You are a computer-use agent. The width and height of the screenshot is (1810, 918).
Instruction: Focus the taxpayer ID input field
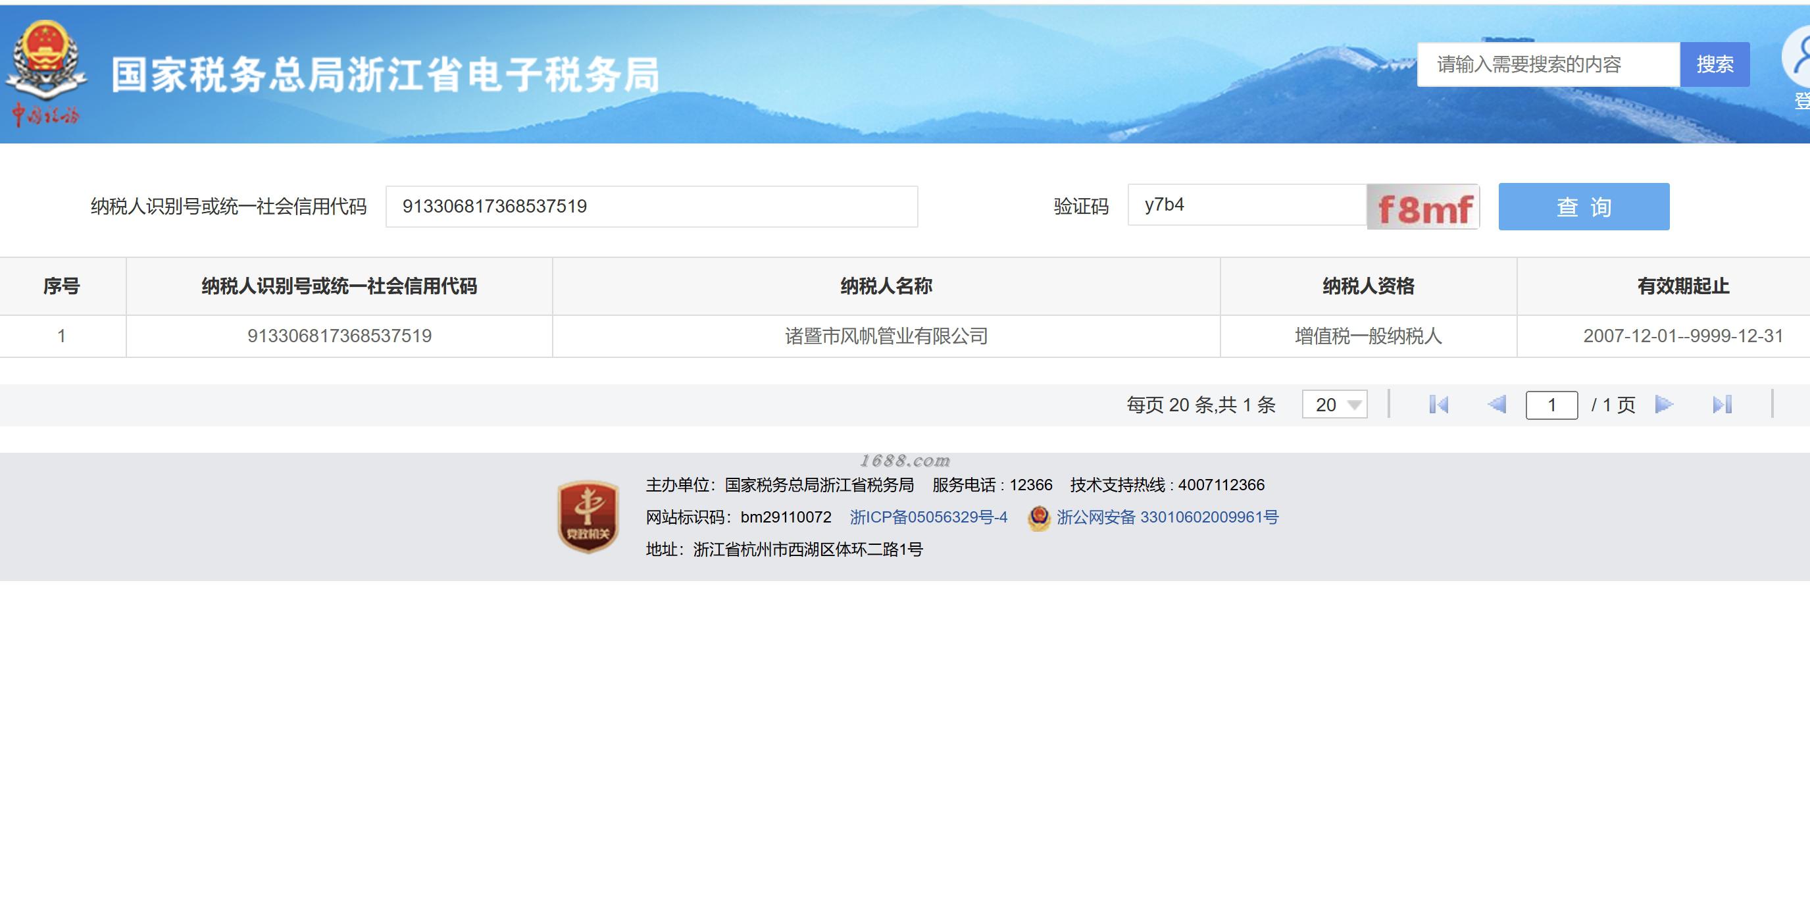[651, 207]
